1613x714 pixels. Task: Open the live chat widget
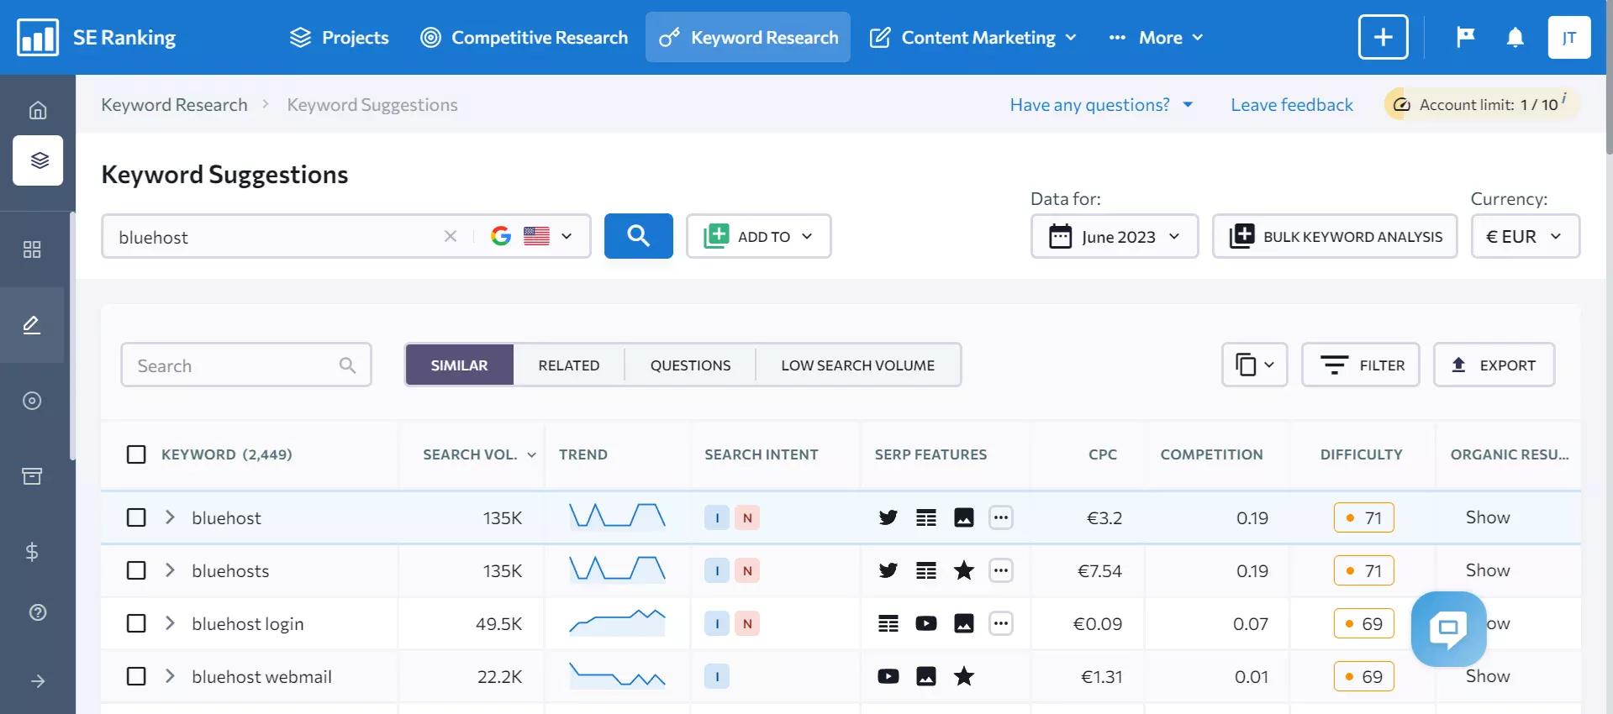tap(1448, 628)
